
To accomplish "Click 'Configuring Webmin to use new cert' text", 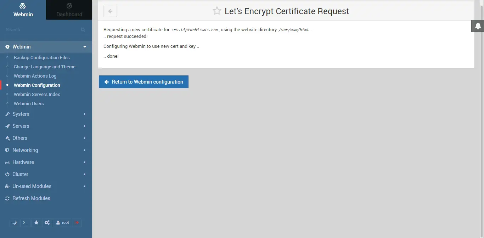I will 151,46.
